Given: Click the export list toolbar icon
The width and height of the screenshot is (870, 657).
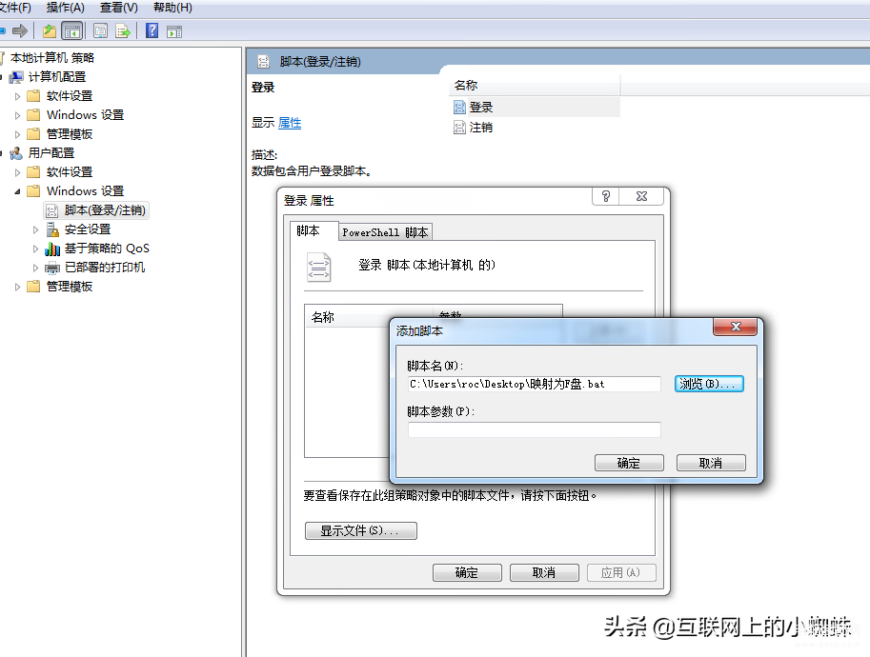Looking at the screenshot, I should [x=123, y=31].
